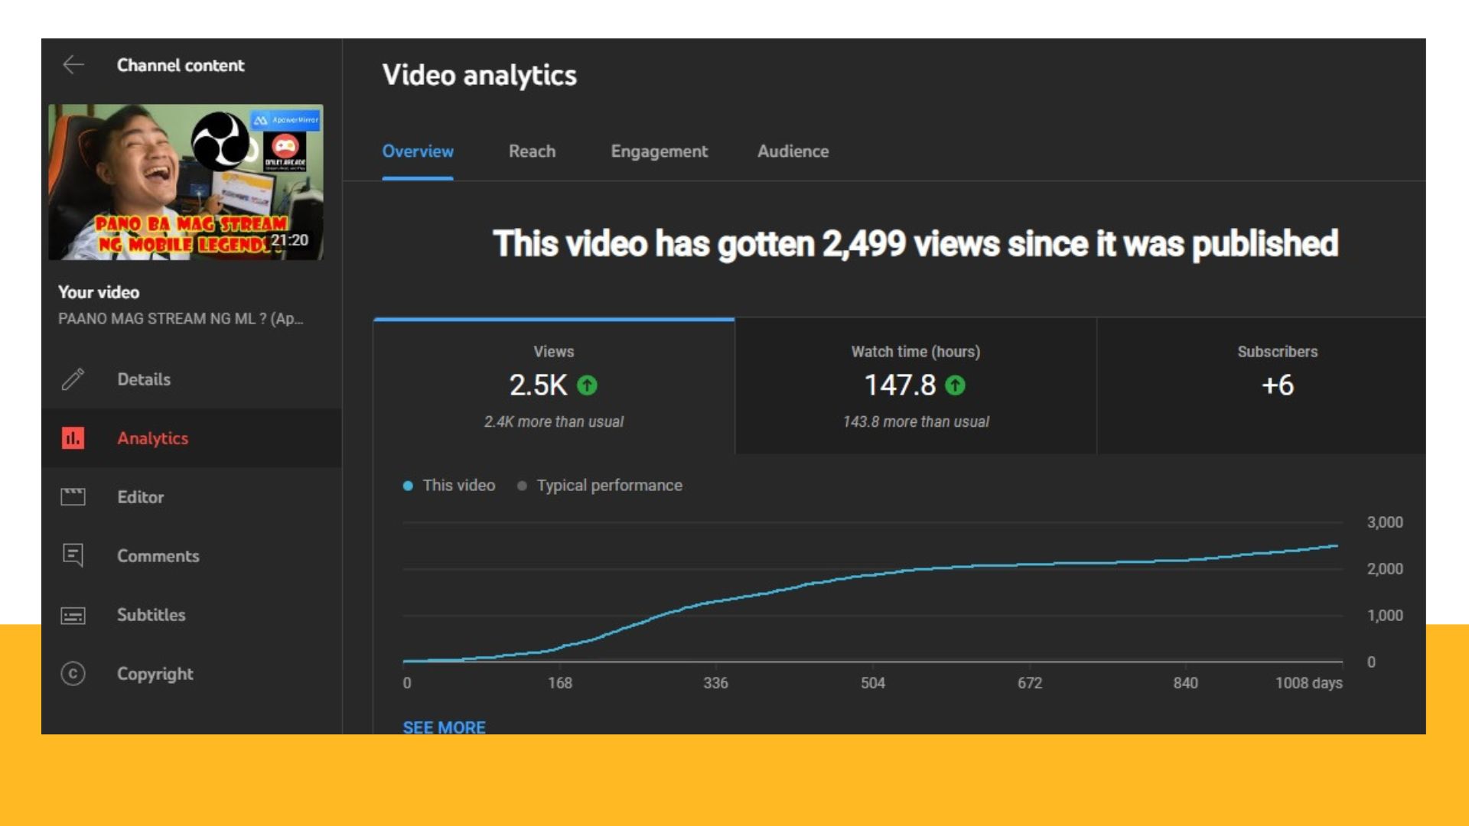Open the video thumbnail preview

tap(185, 182)
